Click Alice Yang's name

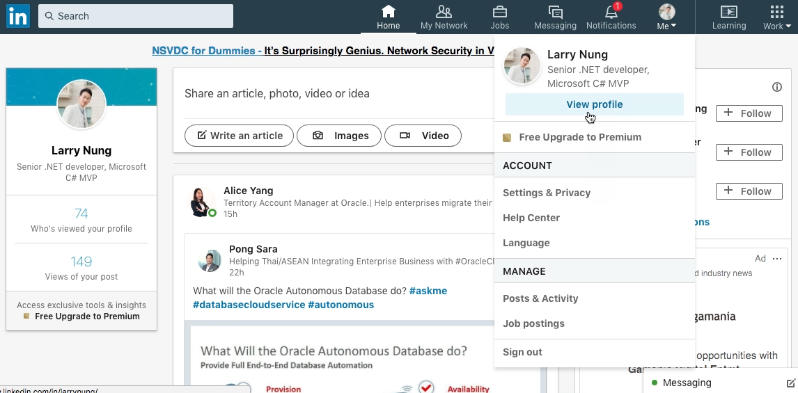[x=249, y=191]
